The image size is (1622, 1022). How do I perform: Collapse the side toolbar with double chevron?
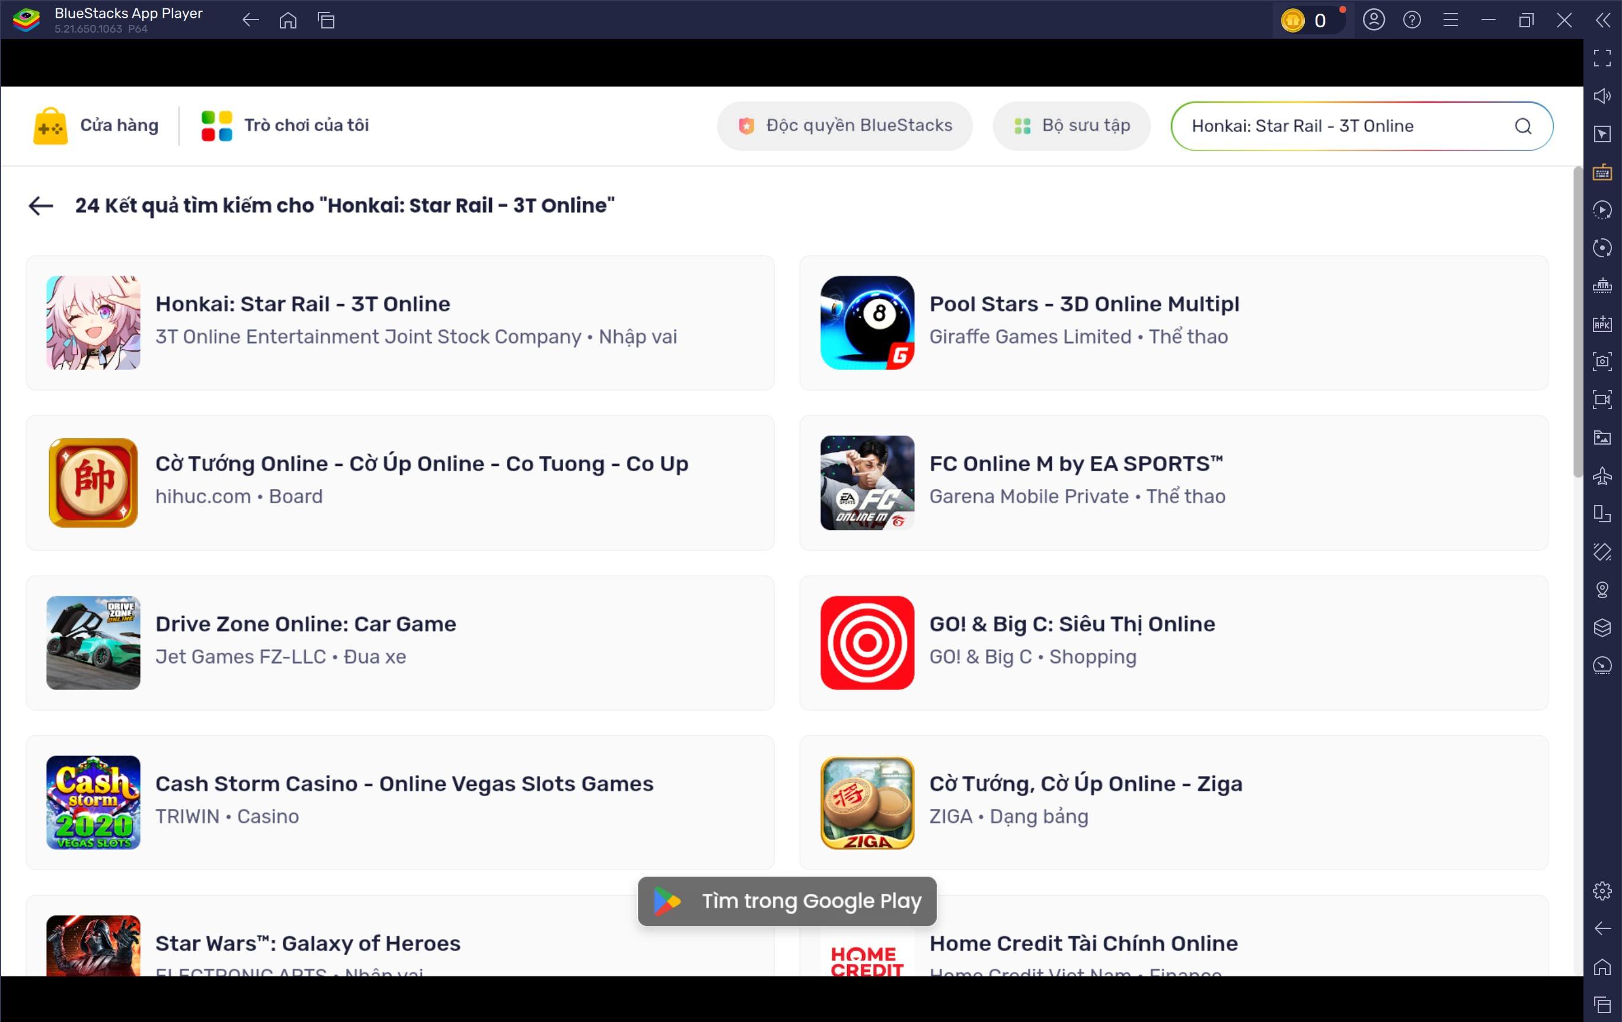(x=1603, y=20)
